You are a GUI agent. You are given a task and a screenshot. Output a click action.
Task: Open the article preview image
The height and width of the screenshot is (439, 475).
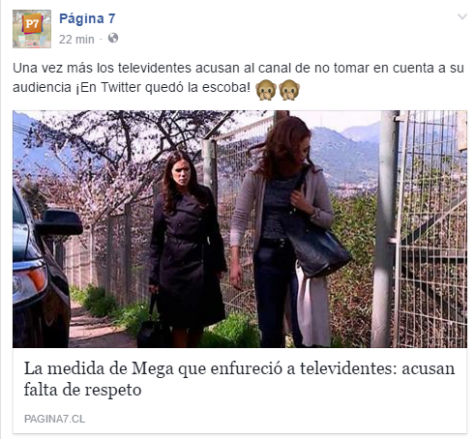click(240, 229)
